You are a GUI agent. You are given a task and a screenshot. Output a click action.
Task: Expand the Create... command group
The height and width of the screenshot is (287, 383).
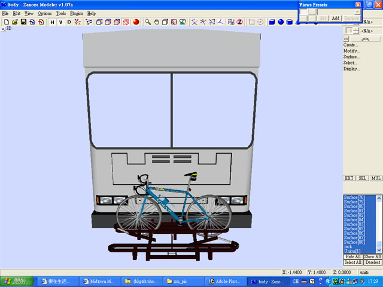(x=351, y=45)
